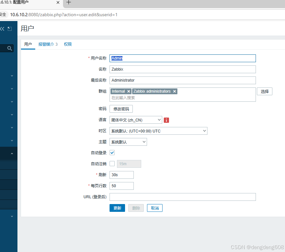The width and height of the screenshot is (285, 252).
Task: Click the 刷新 refresh field with 30s
Action: [x=121, y=175]
